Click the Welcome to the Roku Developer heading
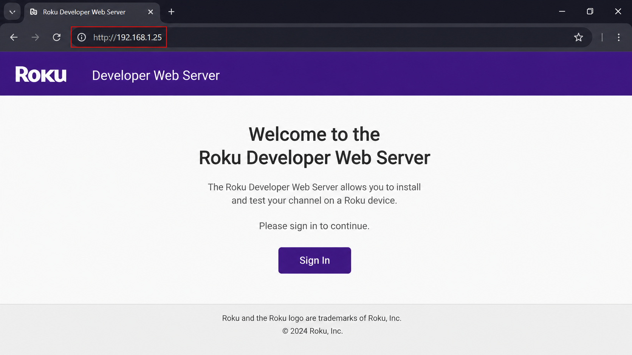 click(314, 146)
